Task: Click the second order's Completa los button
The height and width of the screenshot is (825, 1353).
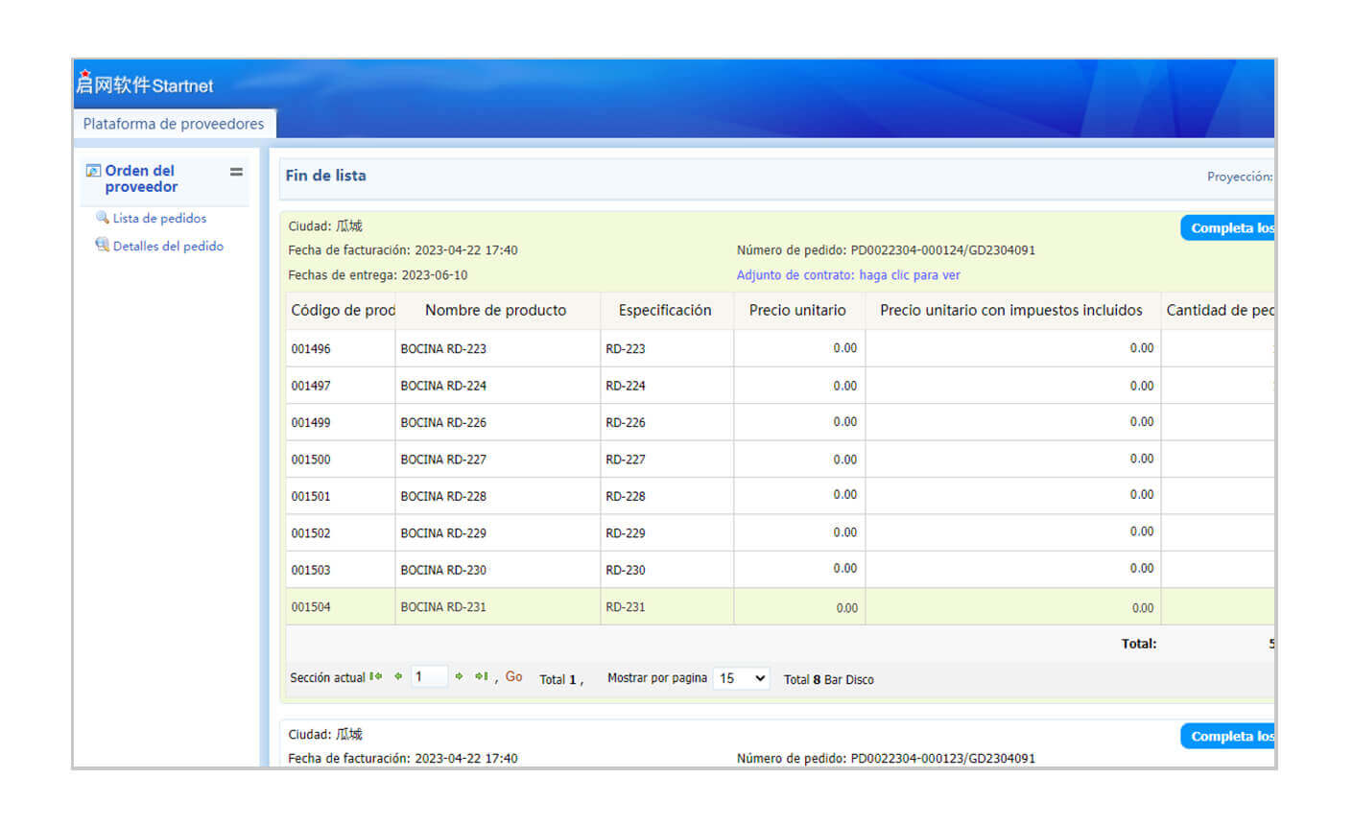Action: pos(1229,737)
